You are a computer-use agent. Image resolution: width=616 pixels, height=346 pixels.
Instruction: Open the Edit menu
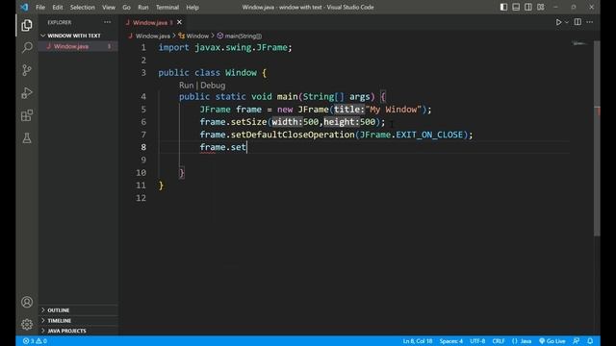tap(58, 7)
